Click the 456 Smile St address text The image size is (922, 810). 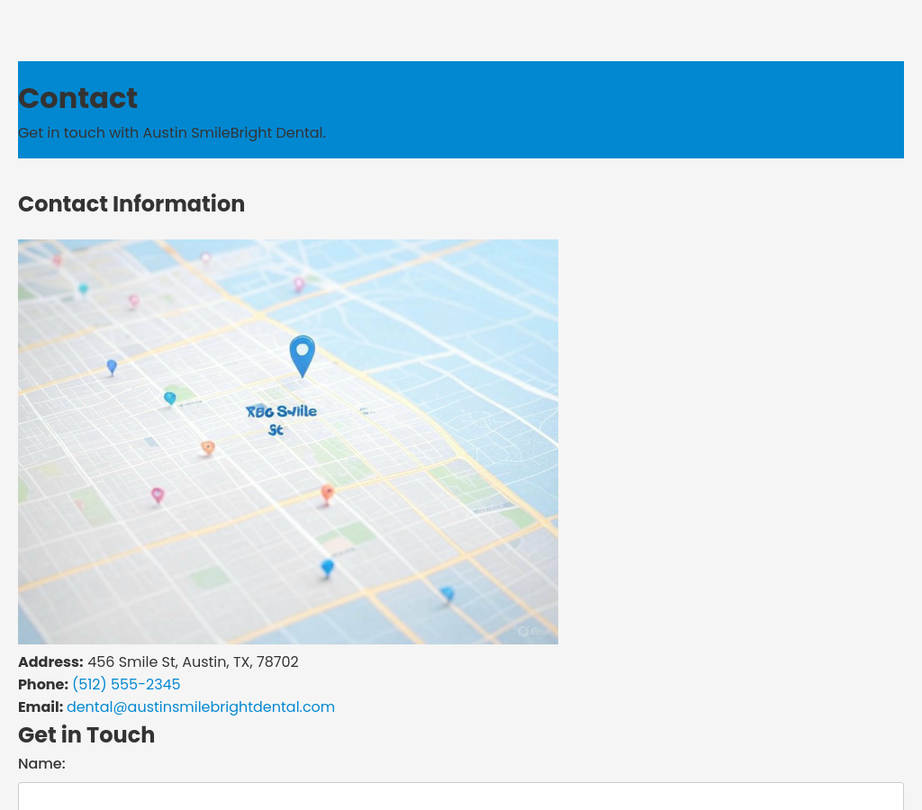193,662
